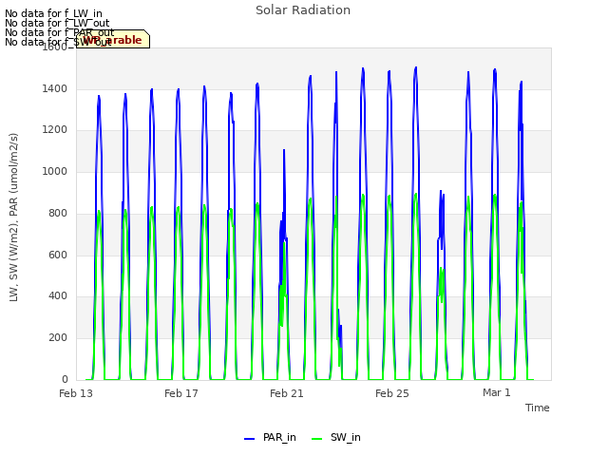Click the 'No data for f_PAR_out' message
This screenshot has width=608, height=456.
[59, 32]
